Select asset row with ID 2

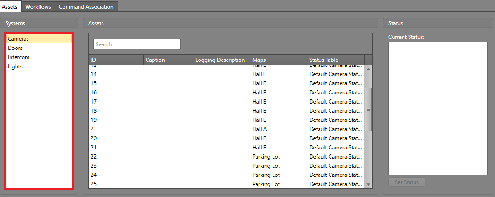[x=184, y=129]
